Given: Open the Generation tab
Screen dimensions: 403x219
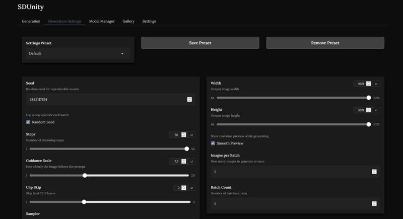Looking at the screenshot, I should 31,21.
